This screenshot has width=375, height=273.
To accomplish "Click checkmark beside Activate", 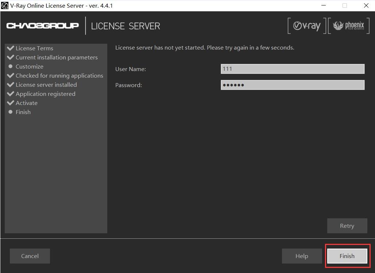I will pos(11,103).
